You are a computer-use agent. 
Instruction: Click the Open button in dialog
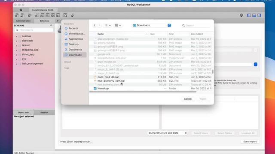pos(203,99)
